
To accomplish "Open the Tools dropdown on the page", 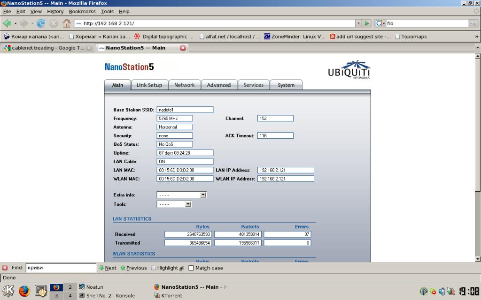I will pyautogui.click(x=188, y=204).
